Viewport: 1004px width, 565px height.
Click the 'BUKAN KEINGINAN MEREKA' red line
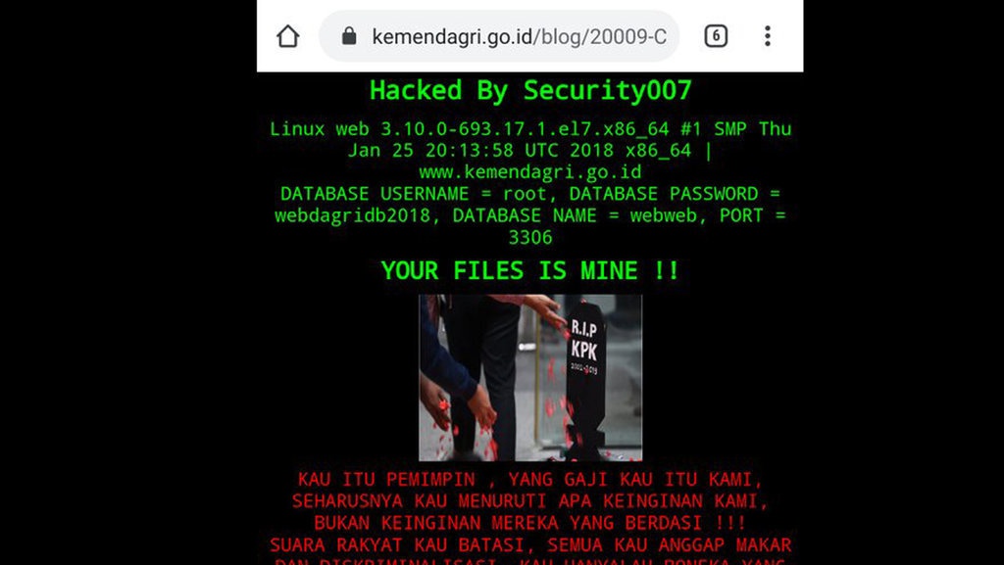(x=530, y=522)
